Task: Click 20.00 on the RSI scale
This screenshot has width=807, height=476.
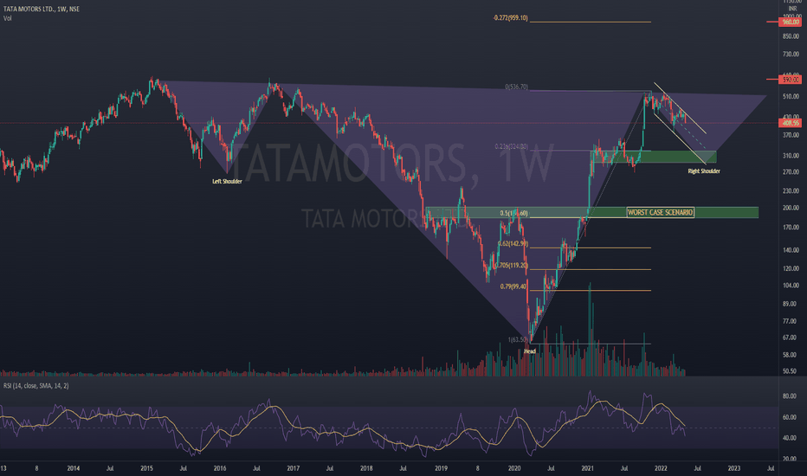Action: [x=790, y=459]
